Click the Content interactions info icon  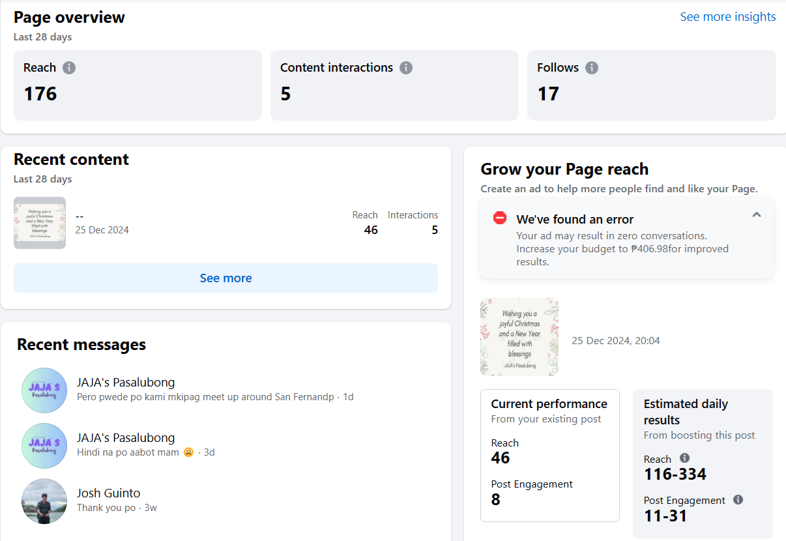coord(406,68)
